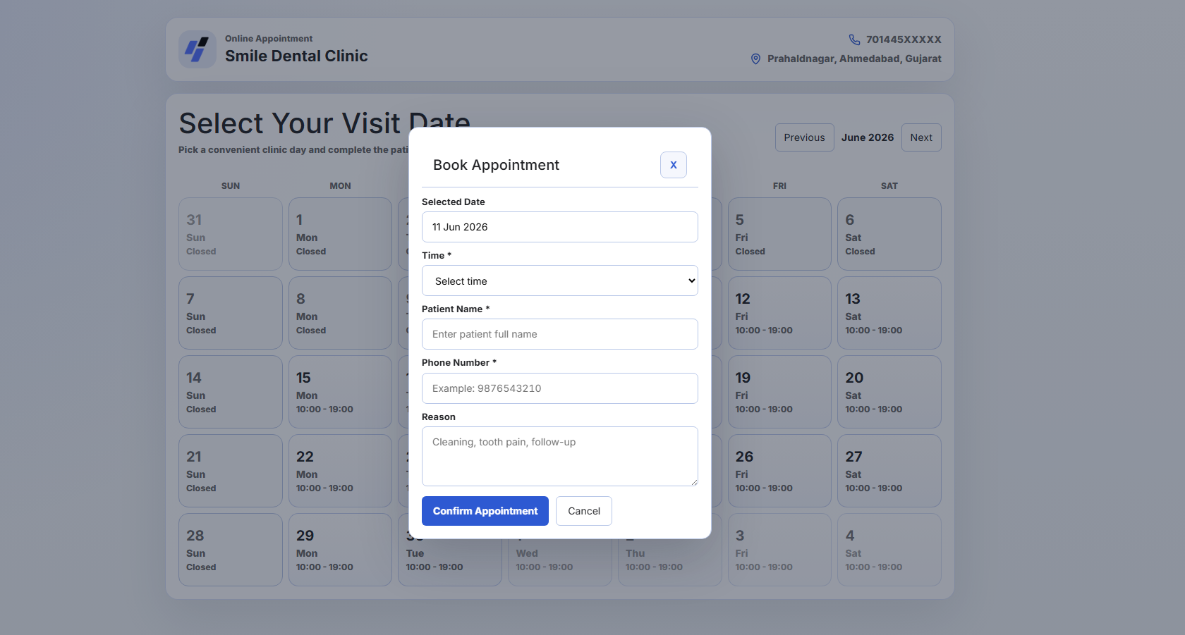Click the 6 Sat closed date card

pyautogui.click(x=889, y=234)
